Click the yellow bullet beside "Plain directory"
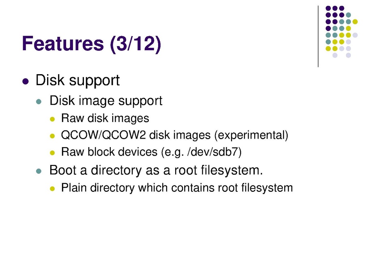This screenshot has height=274, width=365. pyautogui.click(x=52, y=189)
